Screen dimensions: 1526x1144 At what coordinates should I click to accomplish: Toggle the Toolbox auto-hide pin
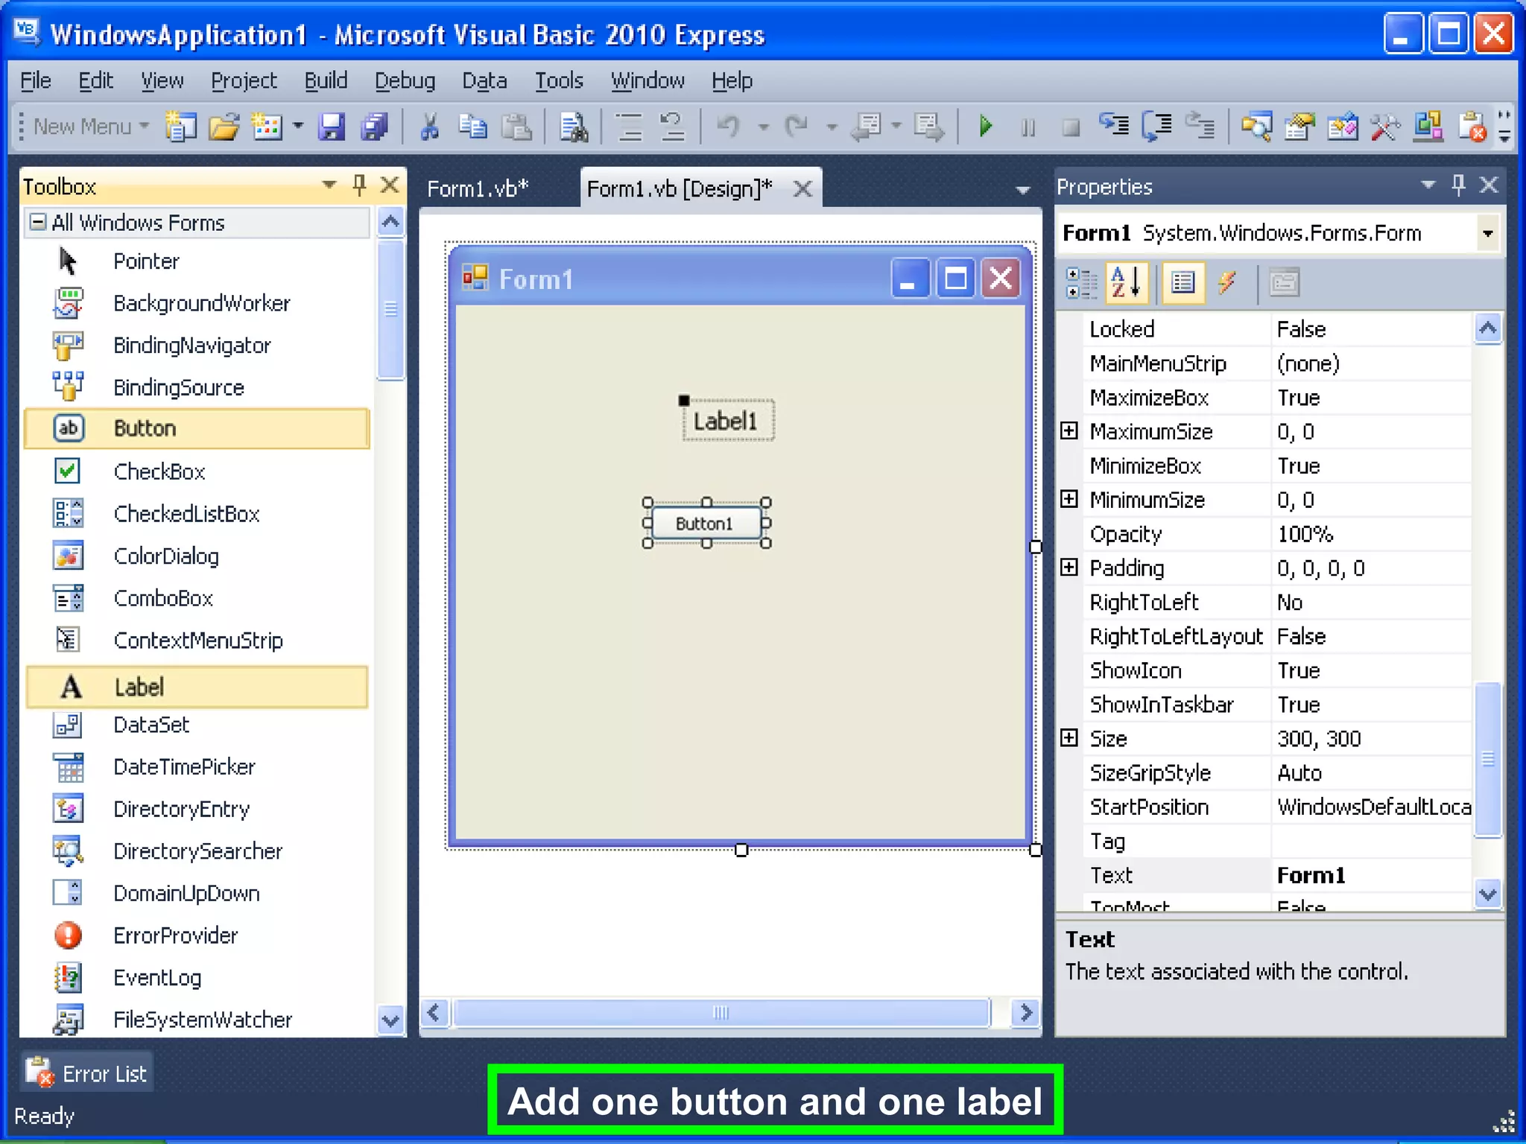point(359,185)
